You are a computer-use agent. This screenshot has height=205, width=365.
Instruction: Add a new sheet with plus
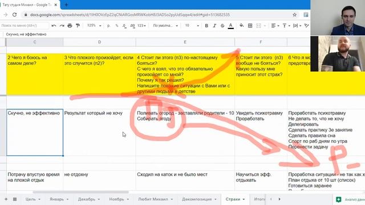pos(6,199)
